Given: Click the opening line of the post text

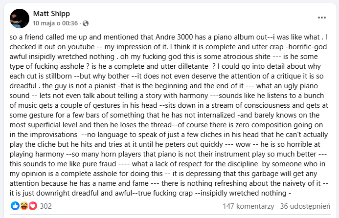Looking at the screenshot, I should (98, 37).
